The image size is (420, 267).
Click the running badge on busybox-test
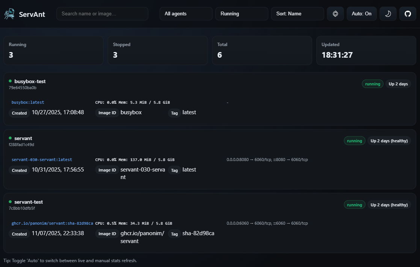(x=372, y=84)
